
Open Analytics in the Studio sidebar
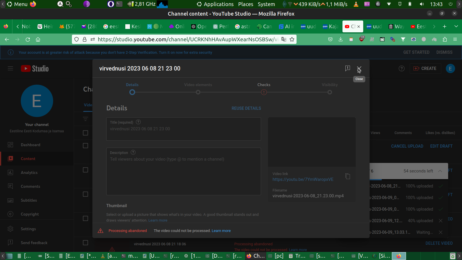(37, 172)
